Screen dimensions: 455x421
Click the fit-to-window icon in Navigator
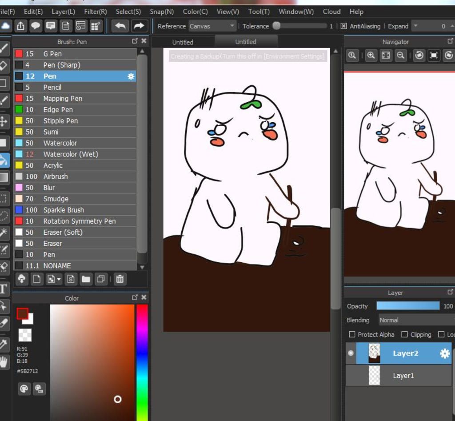(386, 55)
